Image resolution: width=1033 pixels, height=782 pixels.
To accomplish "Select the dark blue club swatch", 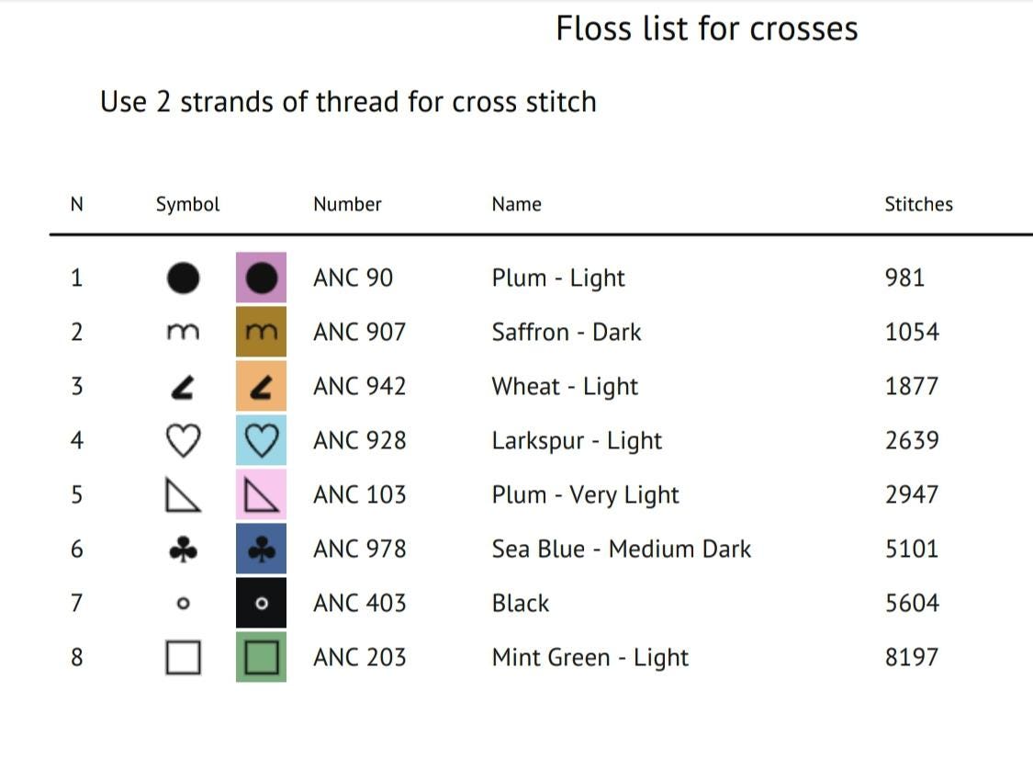I will [x=261, y=549].
